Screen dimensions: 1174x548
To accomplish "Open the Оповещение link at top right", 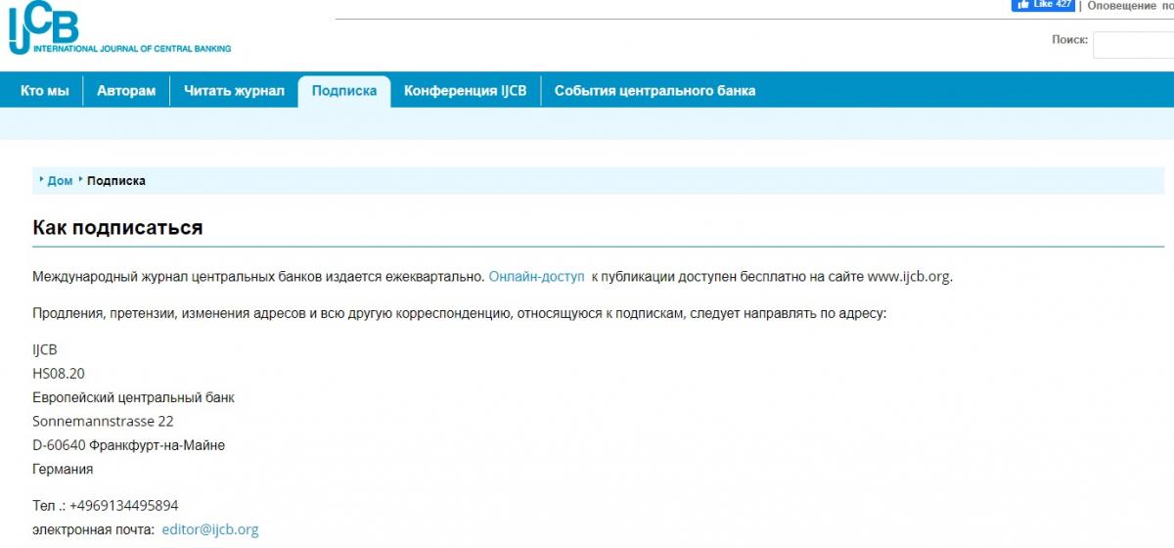I will click(1121, 6).
